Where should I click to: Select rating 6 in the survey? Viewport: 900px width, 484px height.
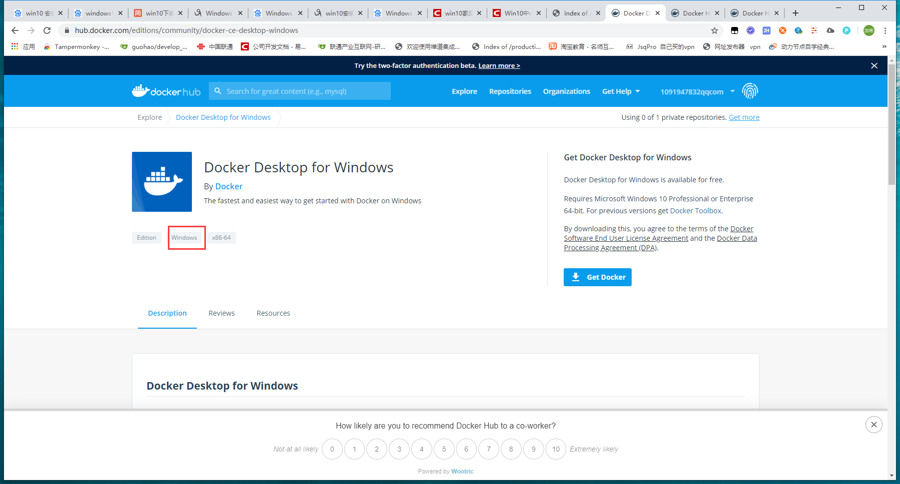[x=466, y=449]
